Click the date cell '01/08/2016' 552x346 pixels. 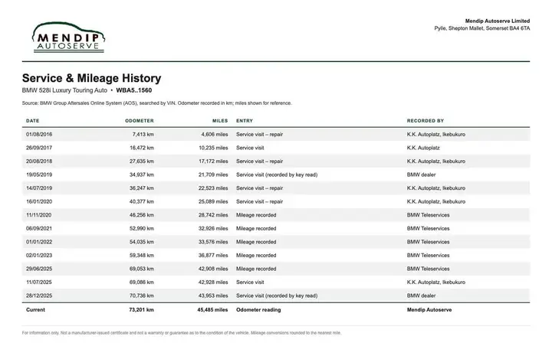tap(39, 134)
